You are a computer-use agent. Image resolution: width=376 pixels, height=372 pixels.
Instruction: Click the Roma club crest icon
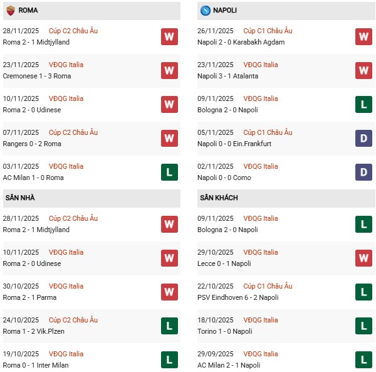[x=11, y=11]
